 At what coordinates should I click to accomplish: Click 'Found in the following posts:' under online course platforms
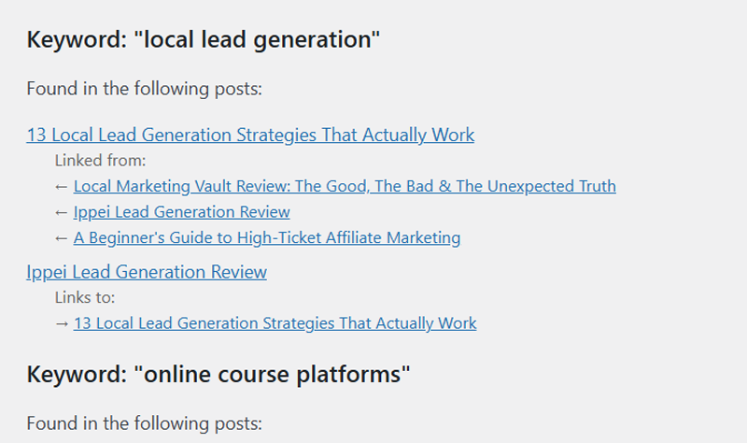[x=145, y=423]
